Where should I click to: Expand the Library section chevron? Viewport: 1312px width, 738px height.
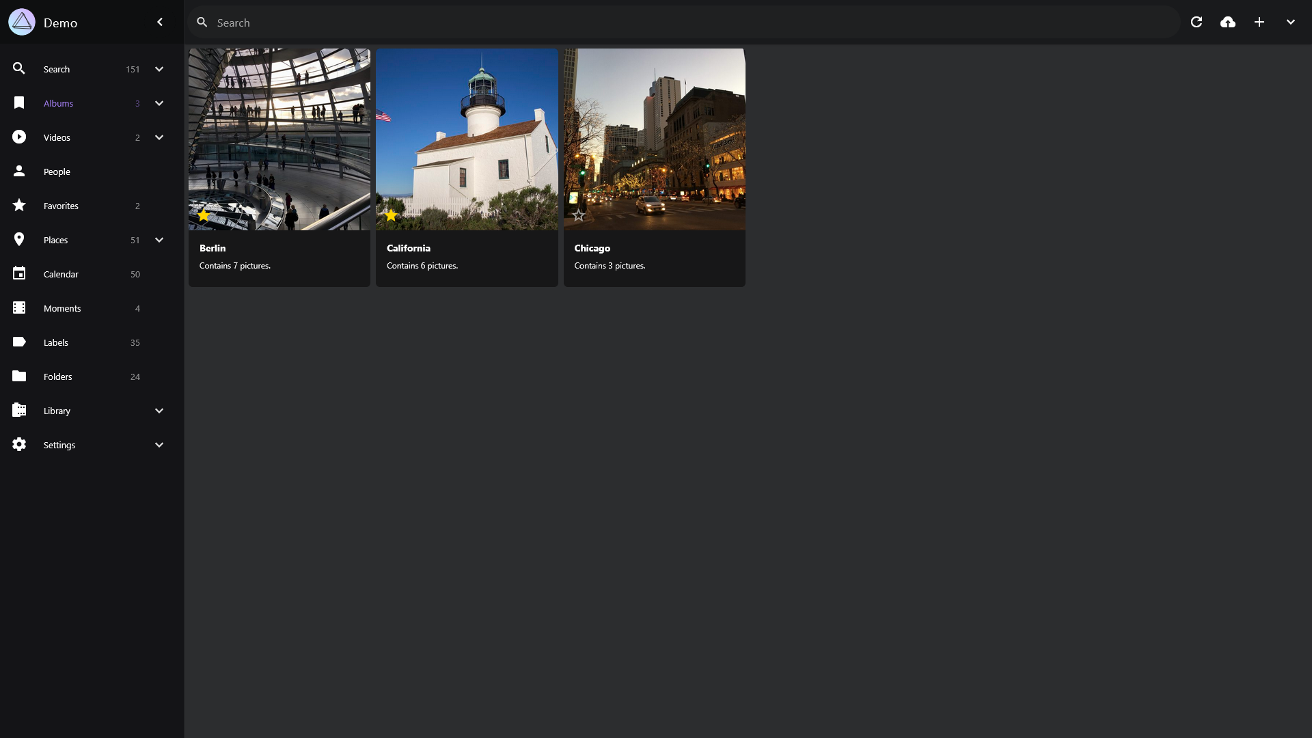click(x=159, y=411)
